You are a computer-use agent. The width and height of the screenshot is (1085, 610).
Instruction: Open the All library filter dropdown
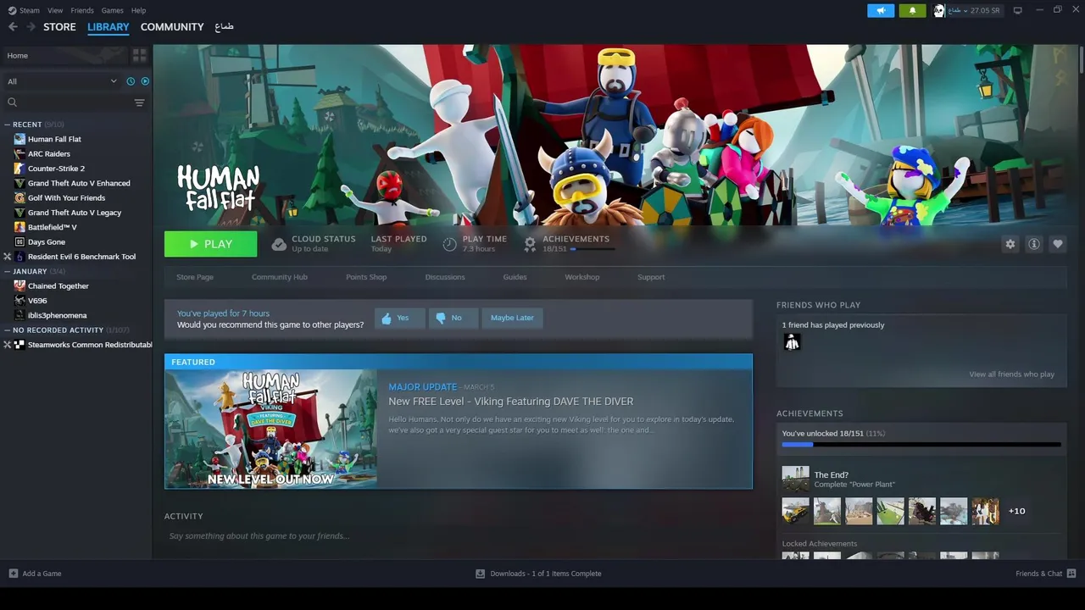(62, 81)
